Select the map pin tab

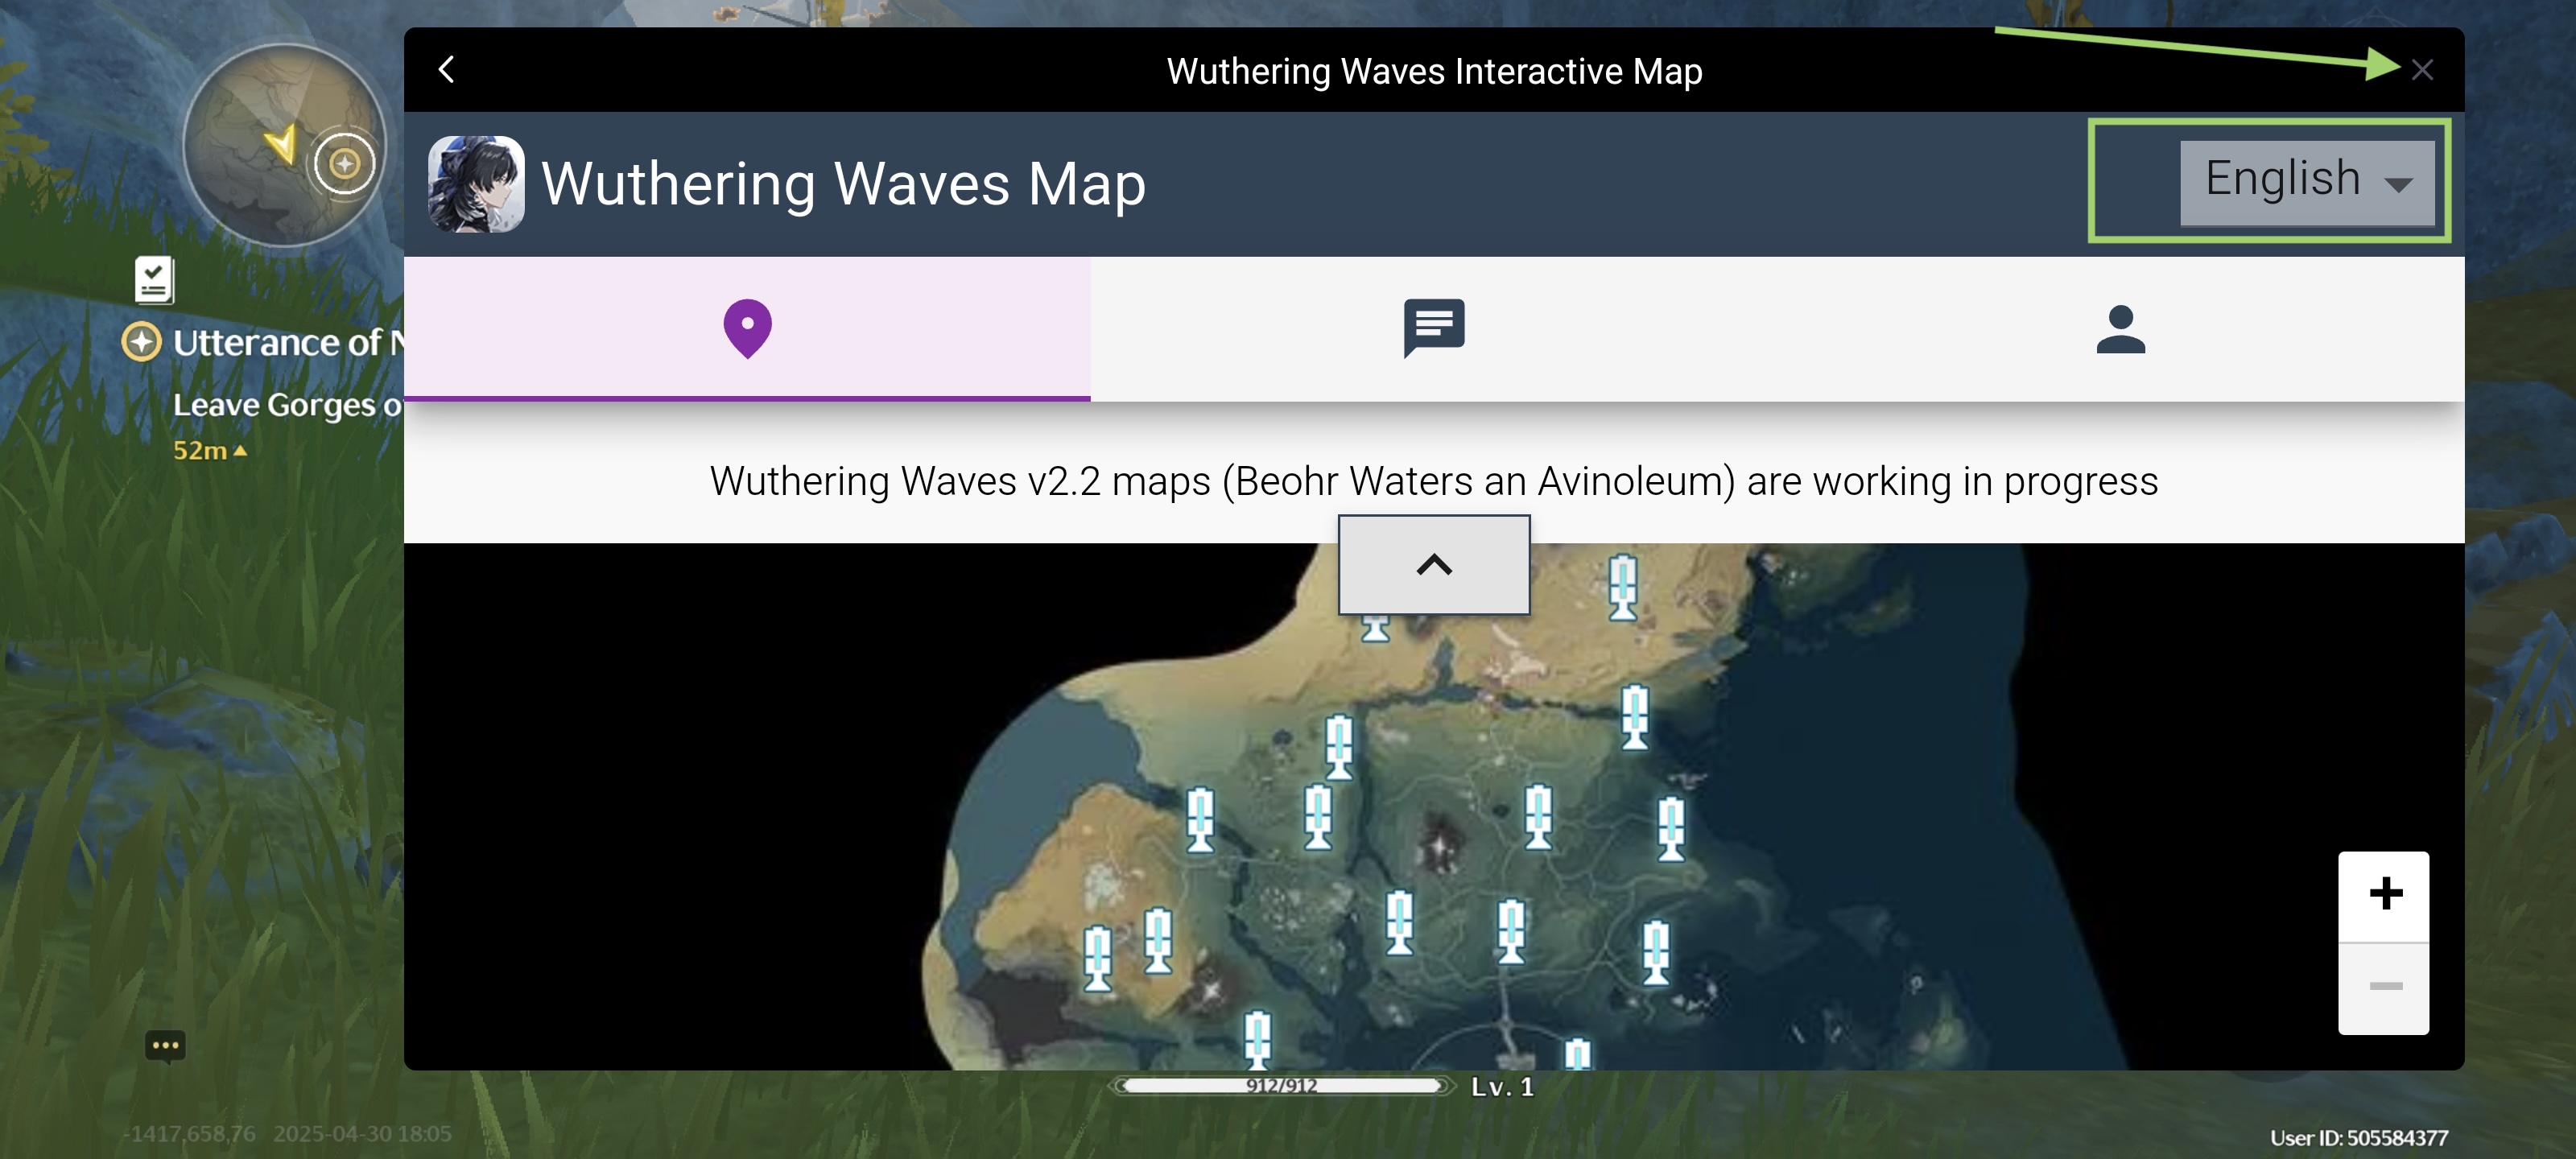(747, 328)
